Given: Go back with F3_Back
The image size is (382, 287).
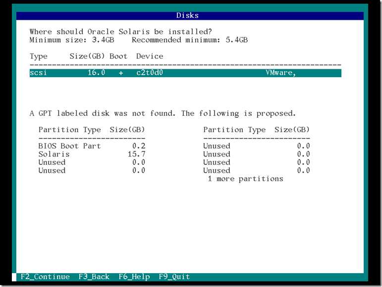Looking at the screenshot, I should (94, 277).
